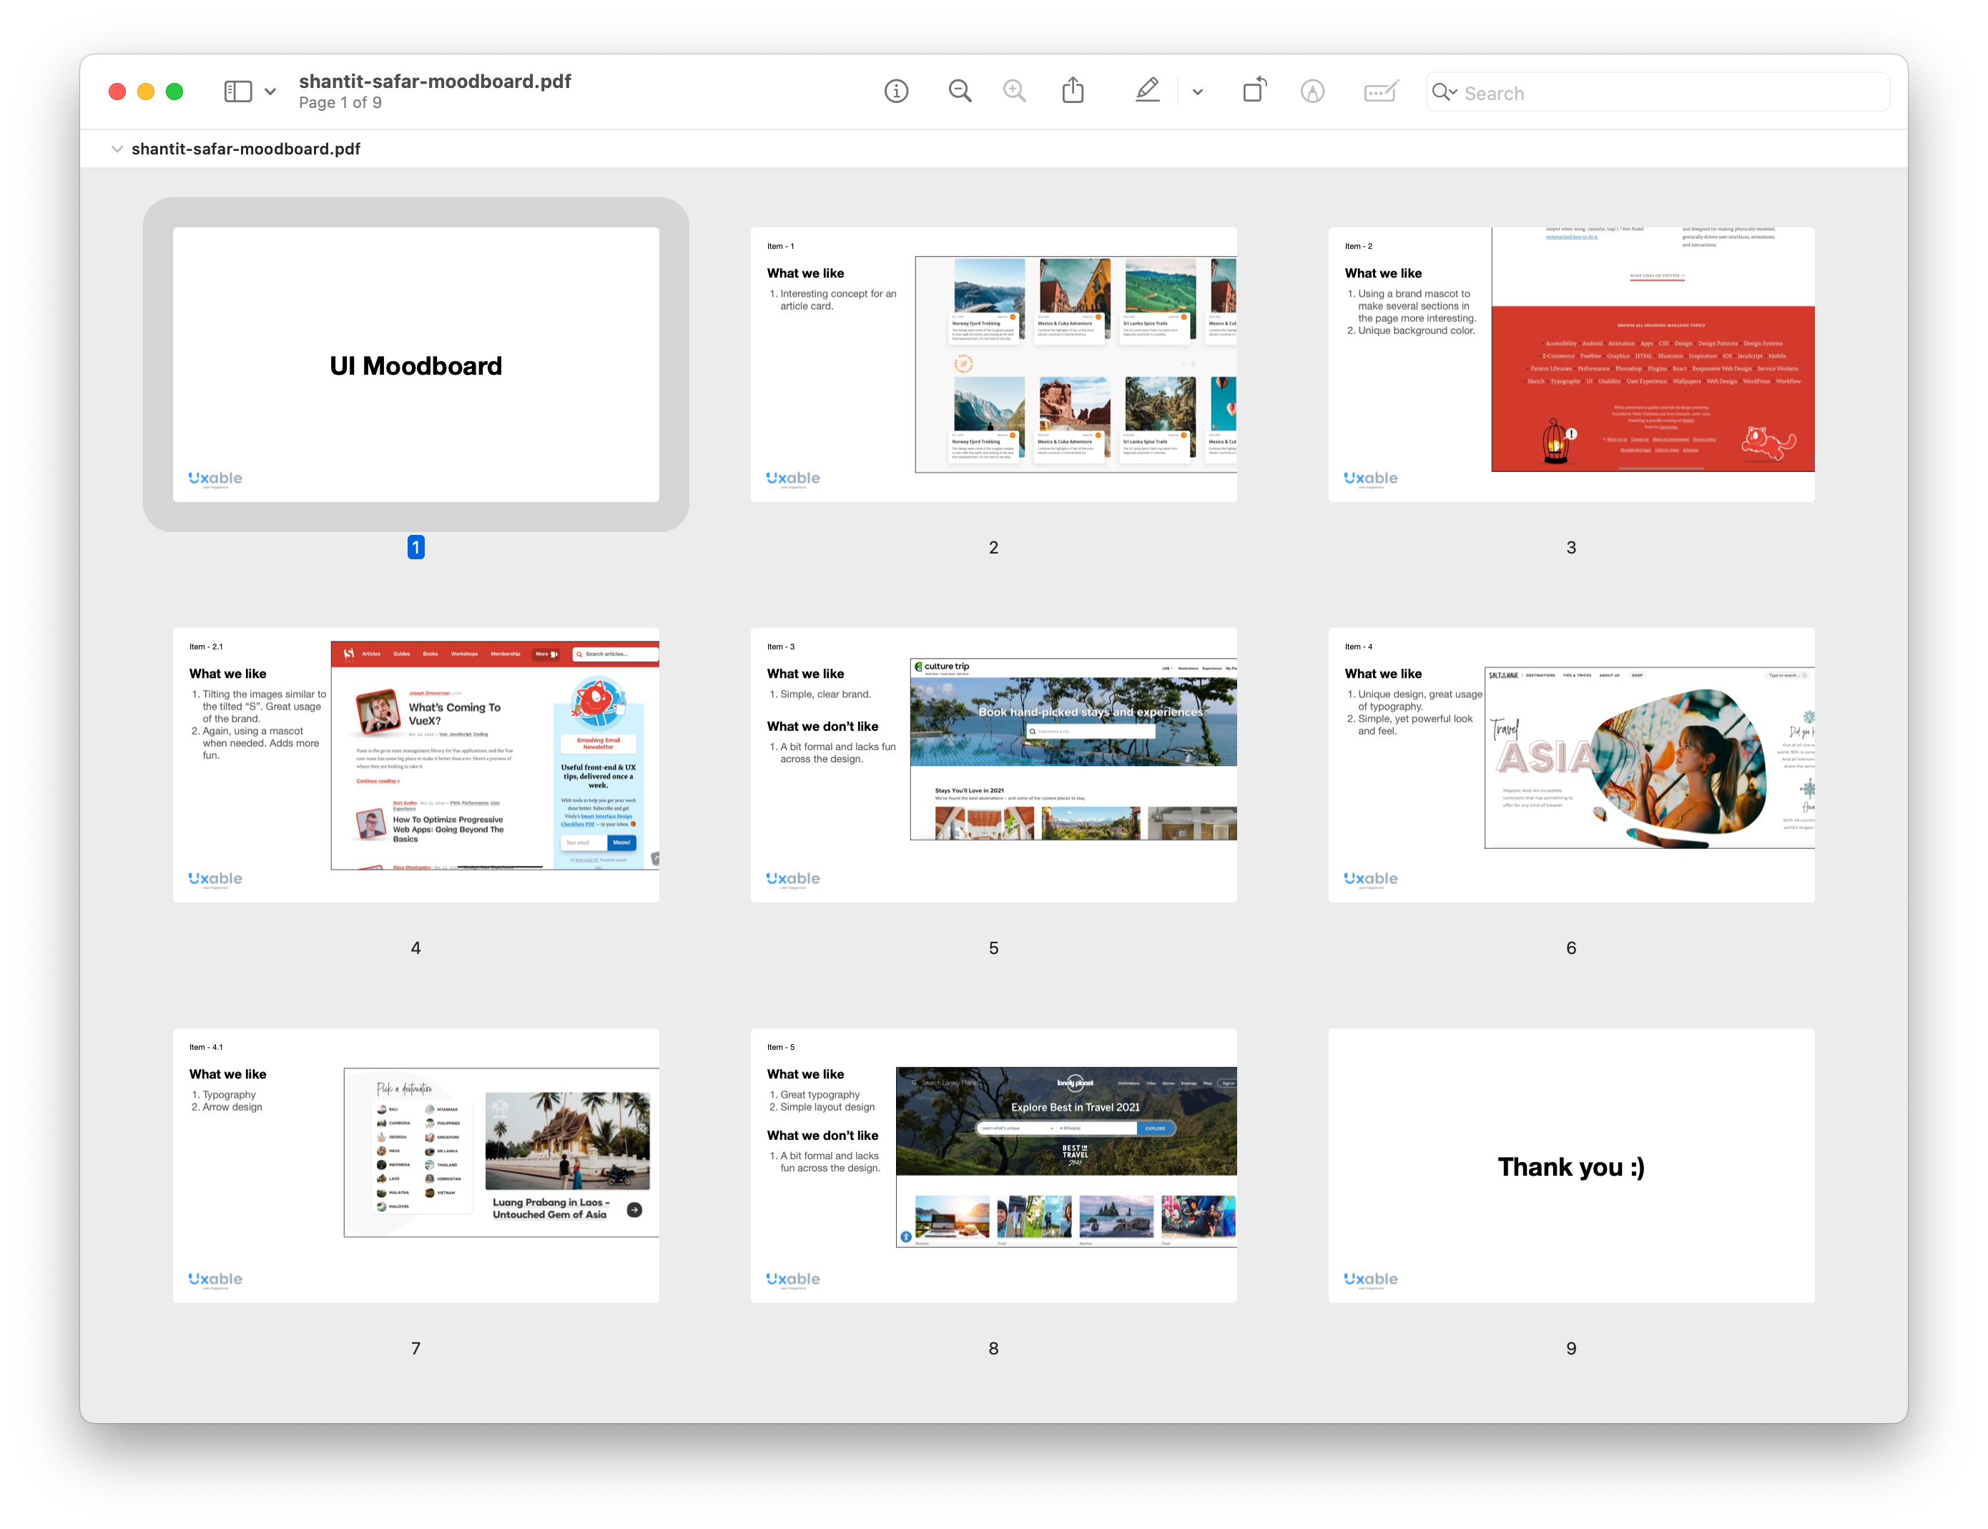Click the Zoom In magnifier icon
1988x1529 pixels.
click(1015, 91)
